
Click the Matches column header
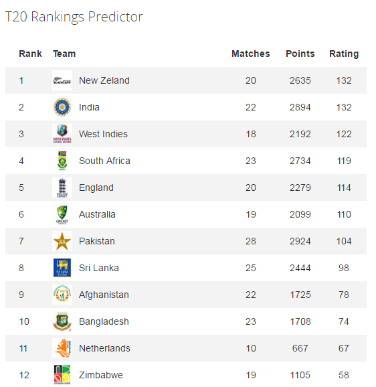[x=250, y=54]
